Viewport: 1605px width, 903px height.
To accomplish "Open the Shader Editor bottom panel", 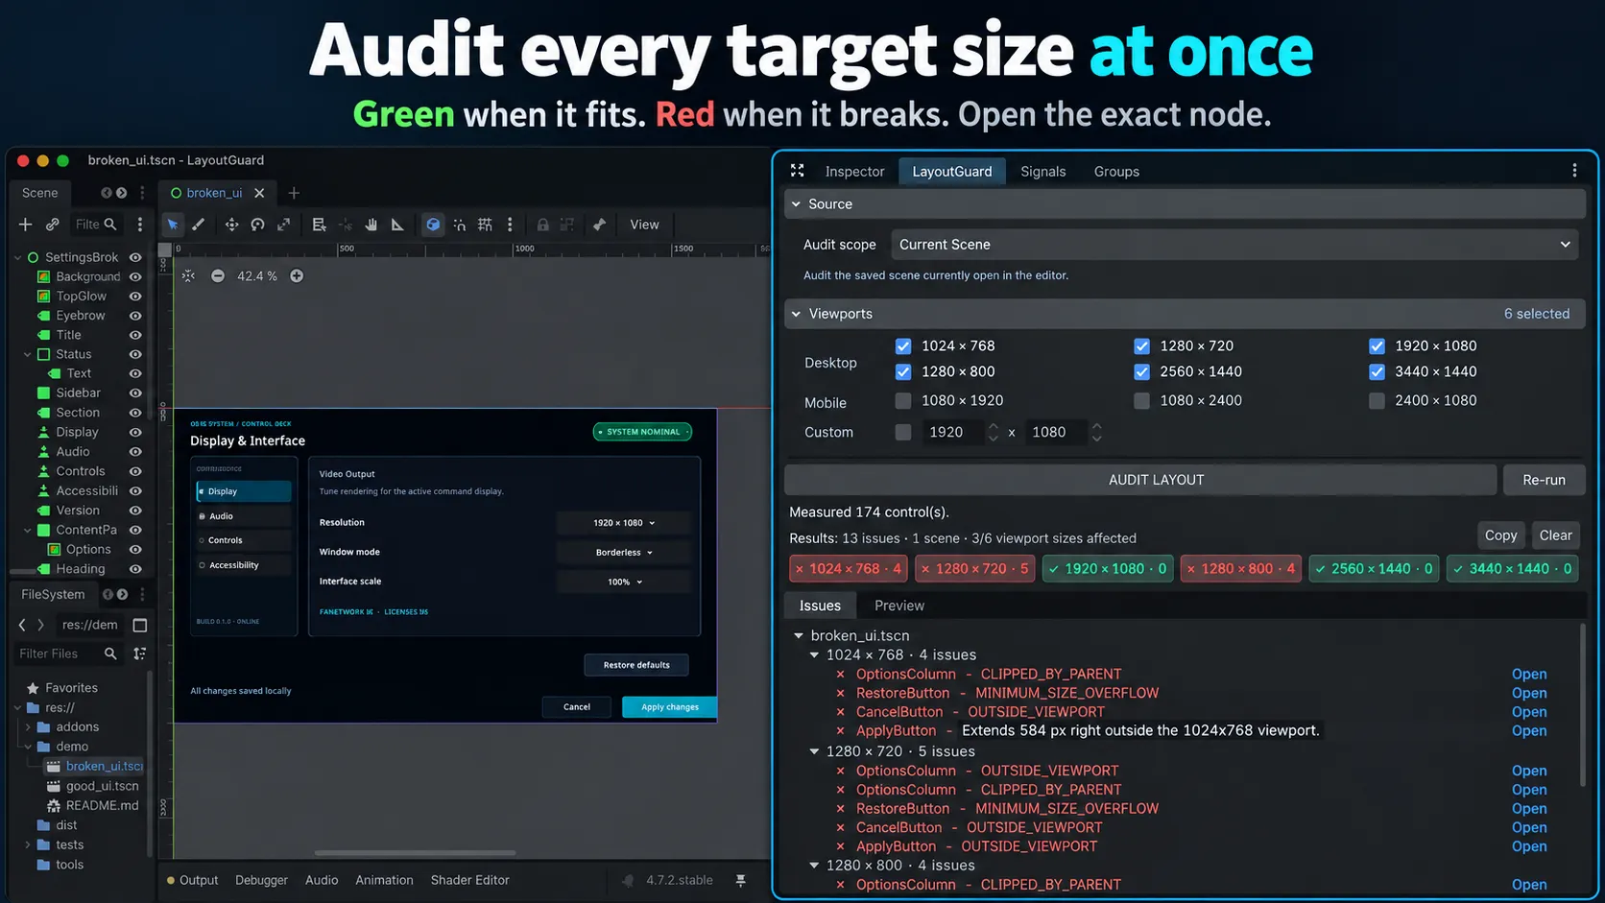I will [470, 880].
